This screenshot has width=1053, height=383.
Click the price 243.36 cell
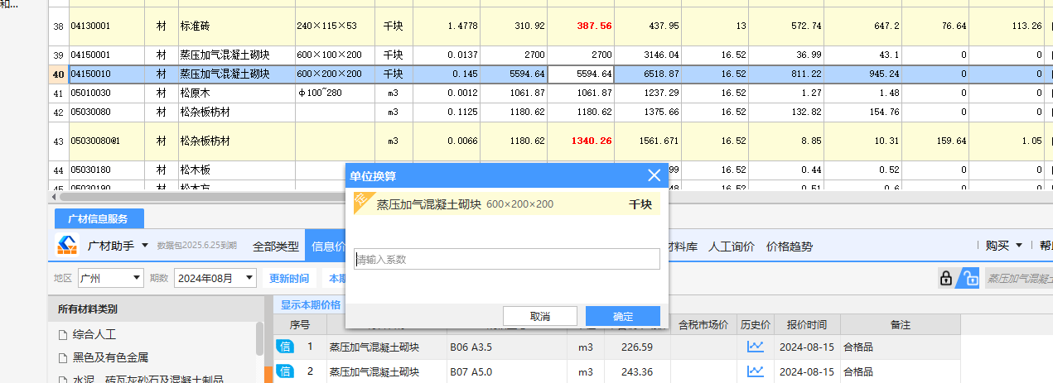click(636, 371)
